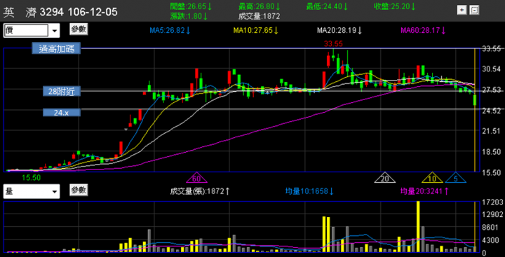Click the 開盤:26.65 value
This screenshot has width=505, height=257.
pos(191,6)
